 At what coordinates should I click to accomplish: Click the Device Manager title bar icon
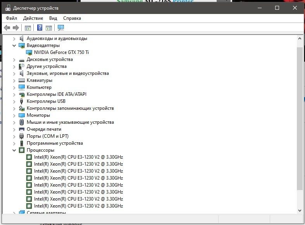coord(8,8)
